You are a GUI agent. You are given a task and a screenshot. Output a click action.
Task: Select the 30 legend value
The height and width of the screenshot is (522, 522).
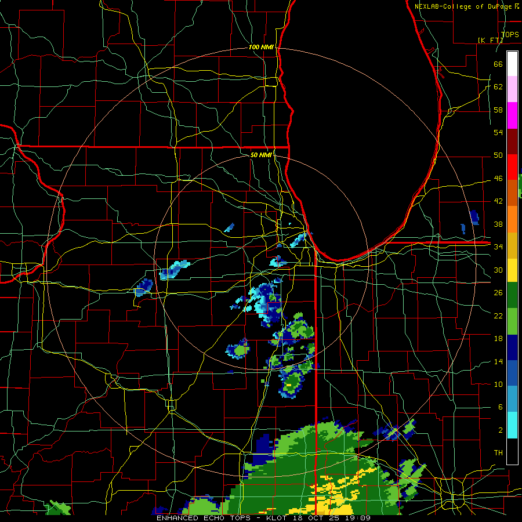pos(498,270)
